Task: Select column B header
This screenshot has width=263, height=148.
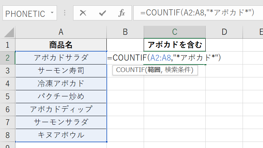Action: (x=125, y=32)
